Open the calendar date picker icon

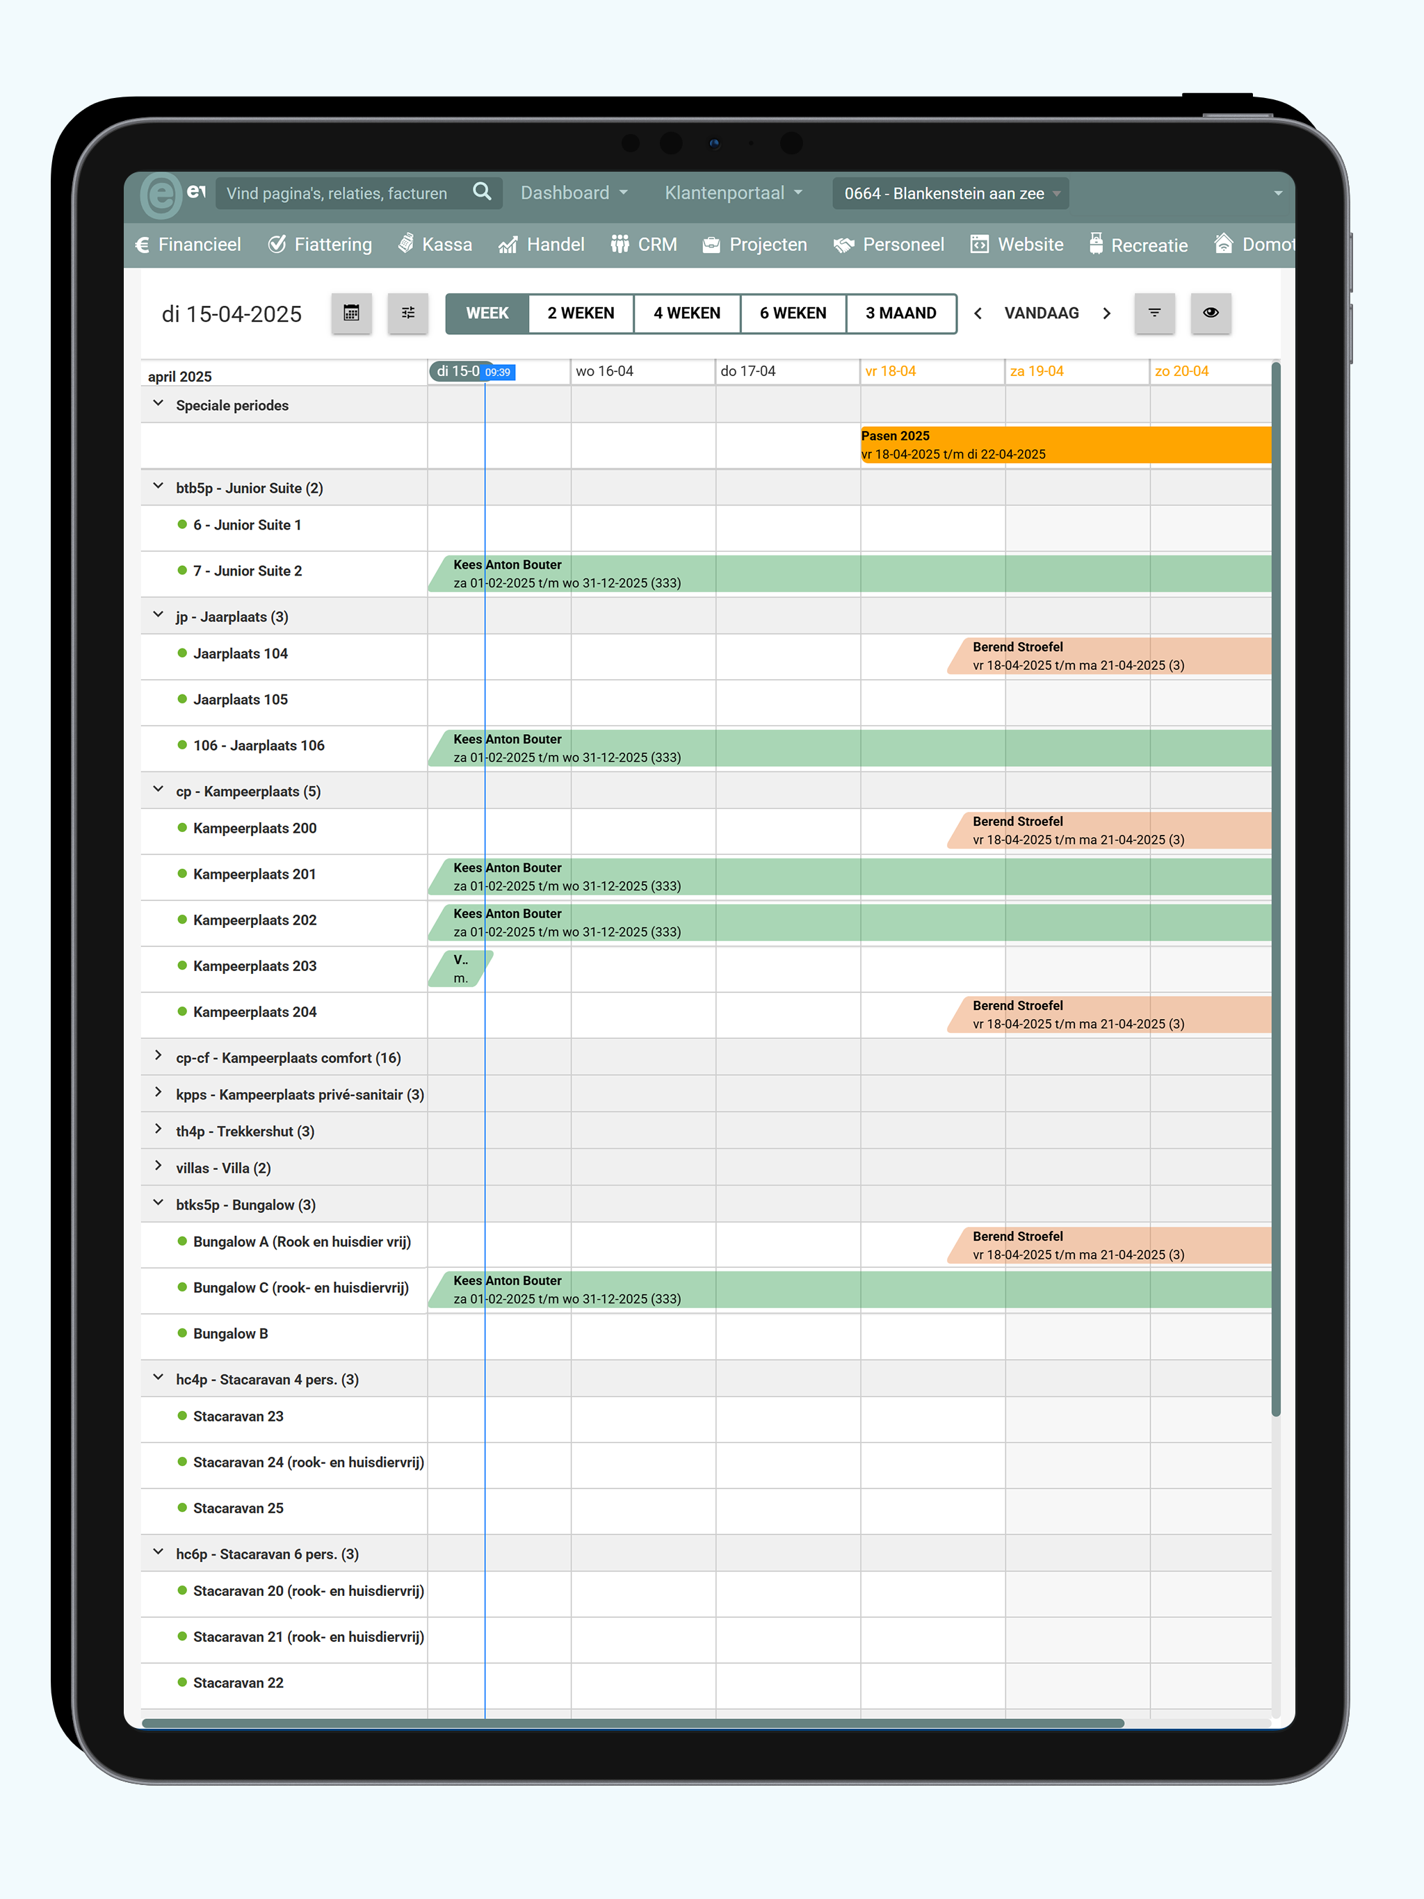351,313
